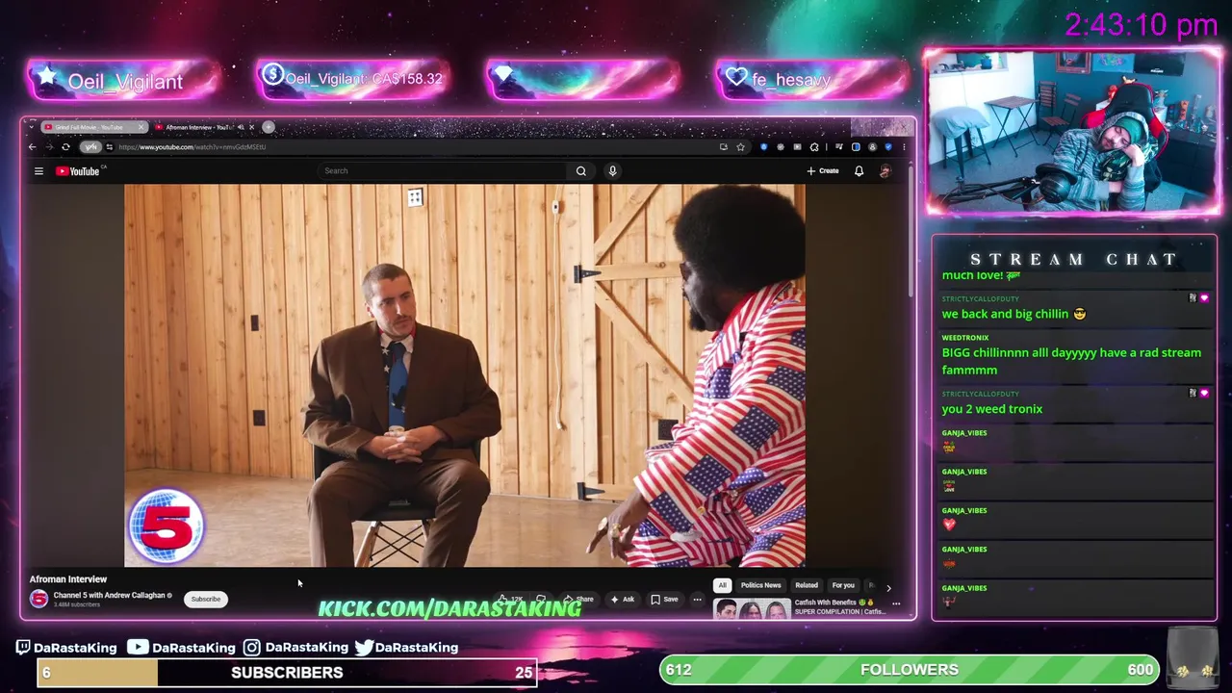Select the All filter chip
This screenshot has width=1232, height=693.
tap(723, 585)
